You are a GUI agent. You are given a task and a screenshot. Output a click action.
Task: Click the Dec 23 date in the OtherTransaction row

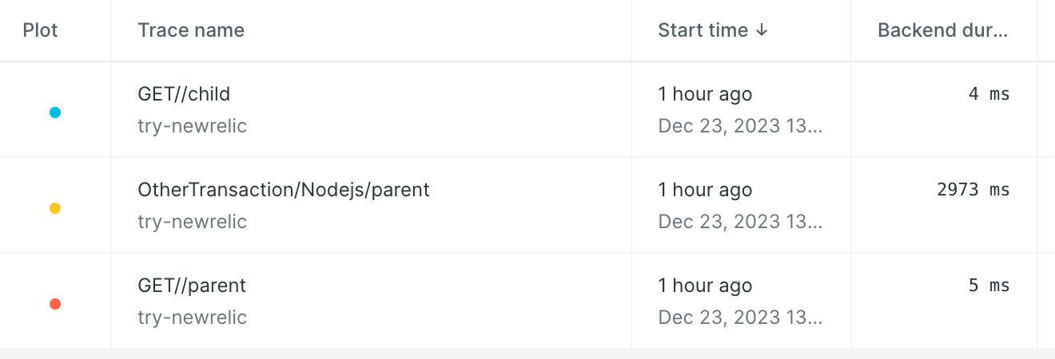click(x=740, y=222)
